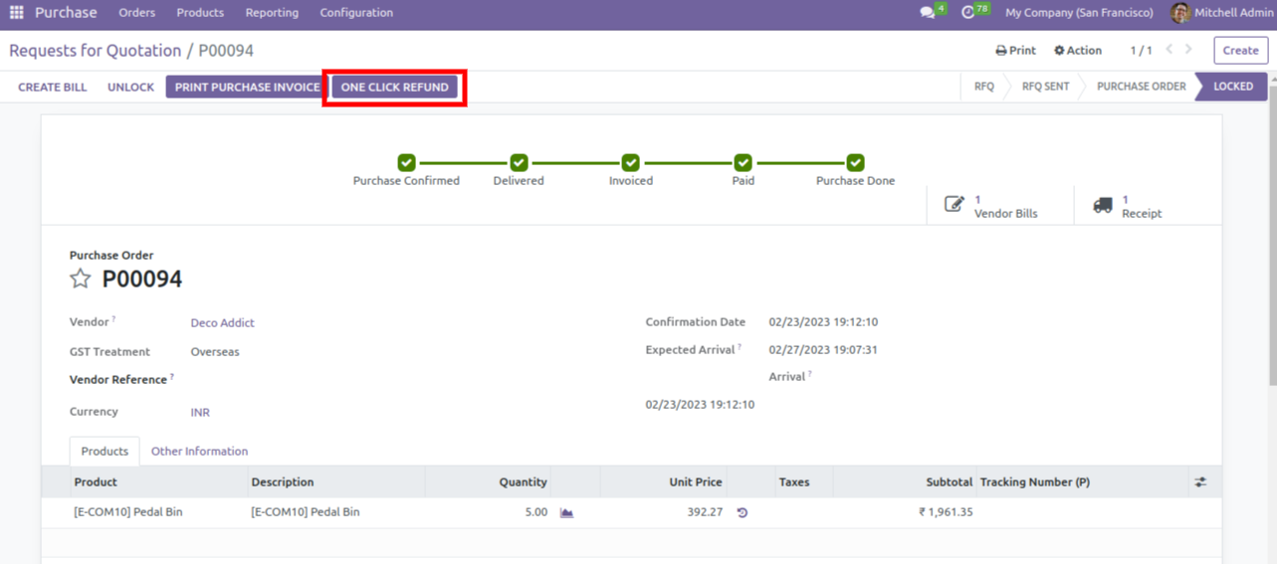
Task: Switch to Other Information tab
Action: (x=199, y=452)
